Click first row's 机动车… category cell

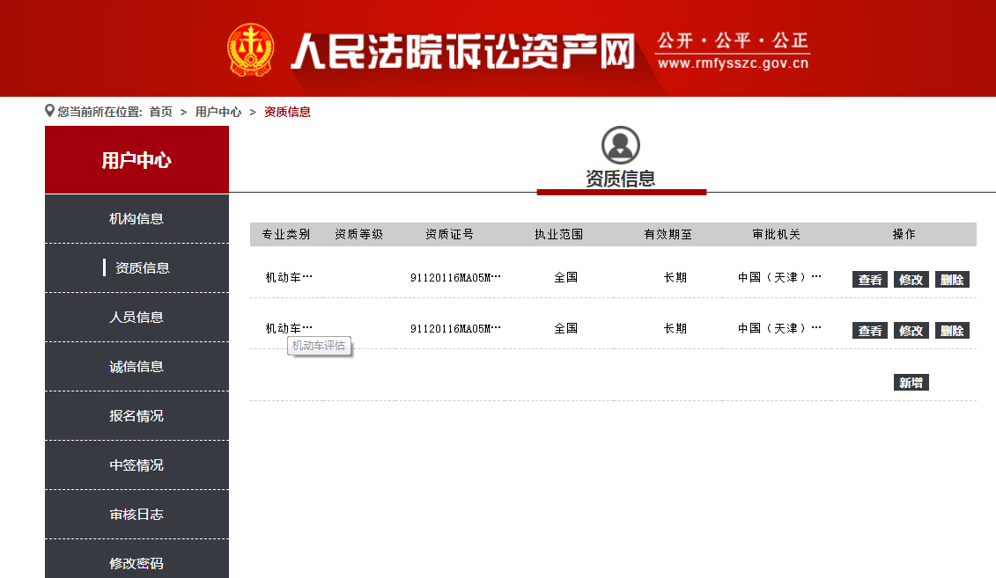pos(289,277)
